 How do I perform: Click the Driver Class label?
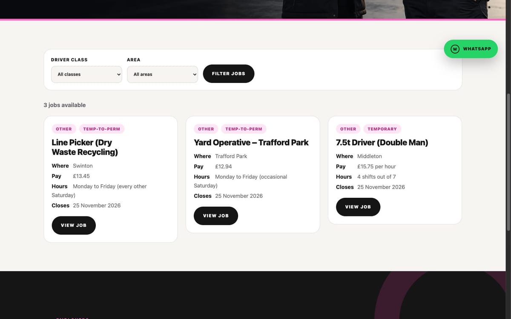[69, 60]
